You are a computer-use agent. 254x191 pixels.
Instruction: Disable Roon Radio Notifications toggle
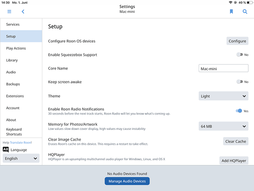[239, 111]
